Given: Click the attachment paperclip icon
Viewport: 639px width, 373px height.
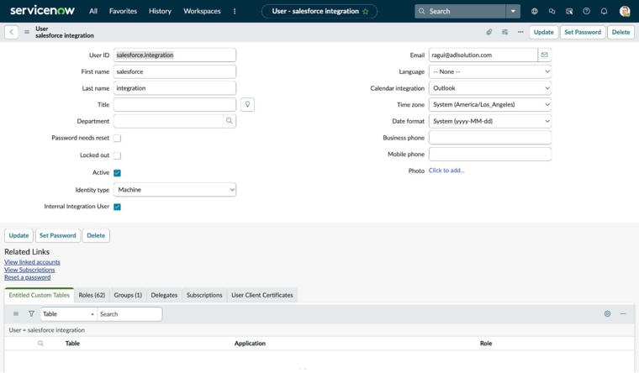Looking at the screenshot, I should click(489, 32).
